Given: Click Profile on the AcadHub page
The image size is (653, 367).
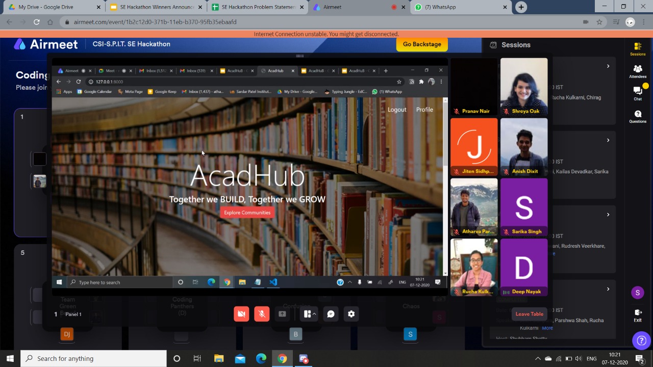Looking at the screenshot, I should pyautogui.click(x=424, y=110).
